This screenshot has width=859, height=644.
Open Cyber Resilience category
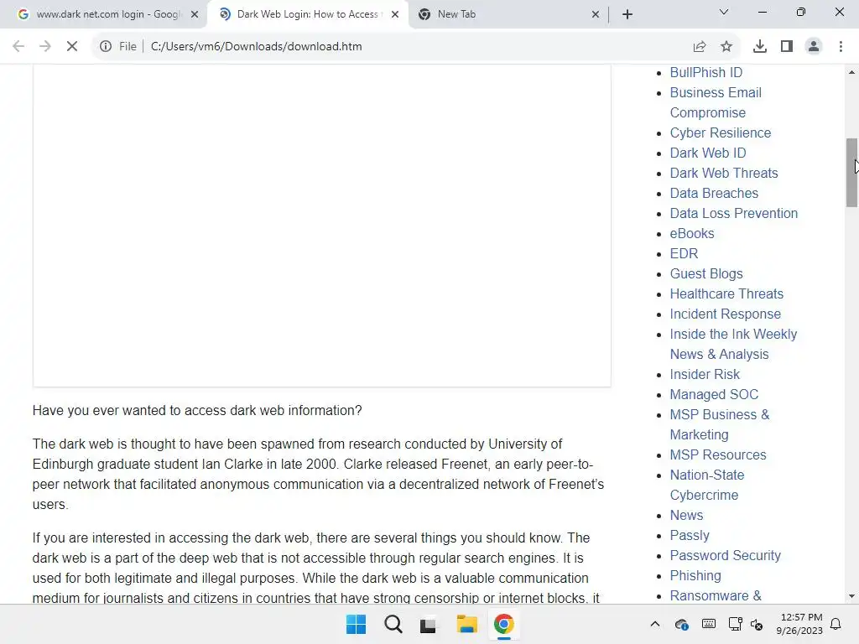720,132
